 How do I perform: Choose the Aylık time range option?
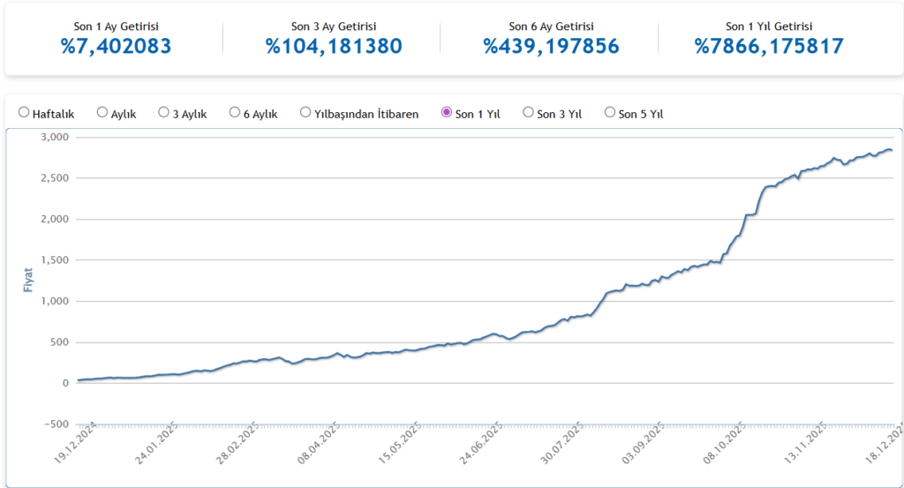[x=102, y=113]
